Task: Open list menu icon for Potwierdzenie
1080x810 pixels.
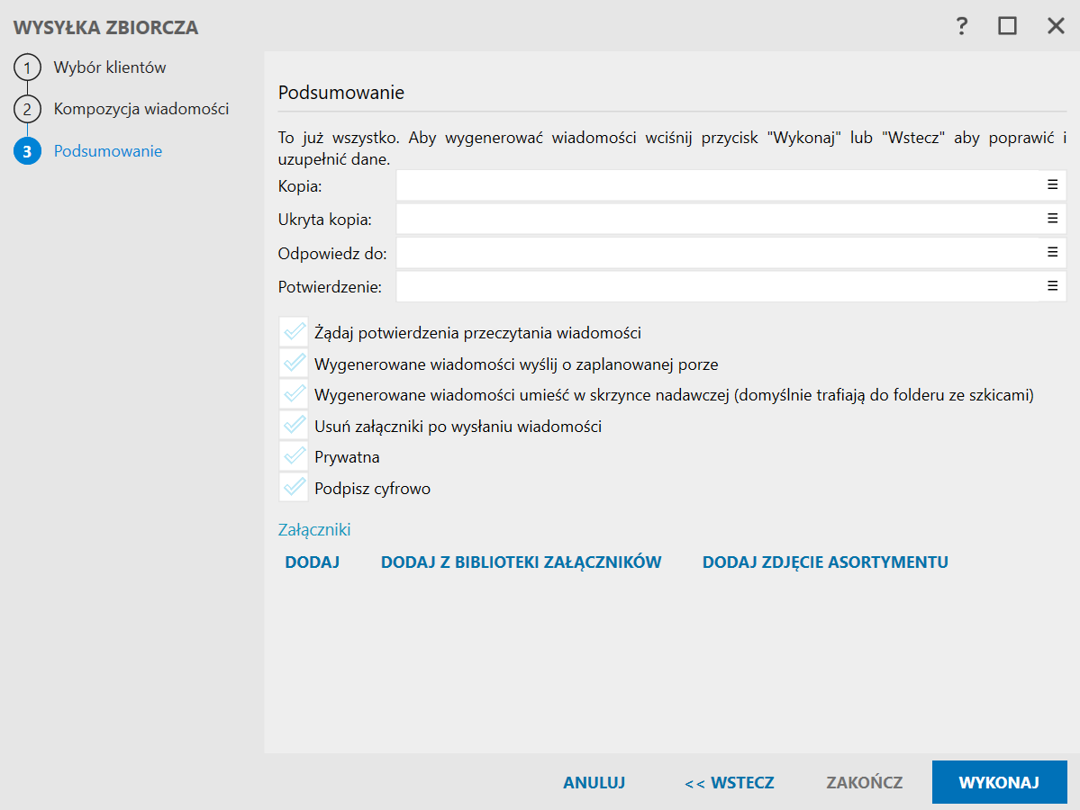Action: pos(1052,286)
